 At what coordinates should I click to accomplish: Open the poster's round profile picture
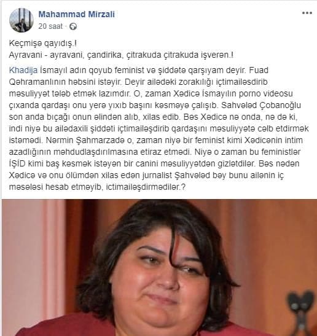click(x=22, y=20)
